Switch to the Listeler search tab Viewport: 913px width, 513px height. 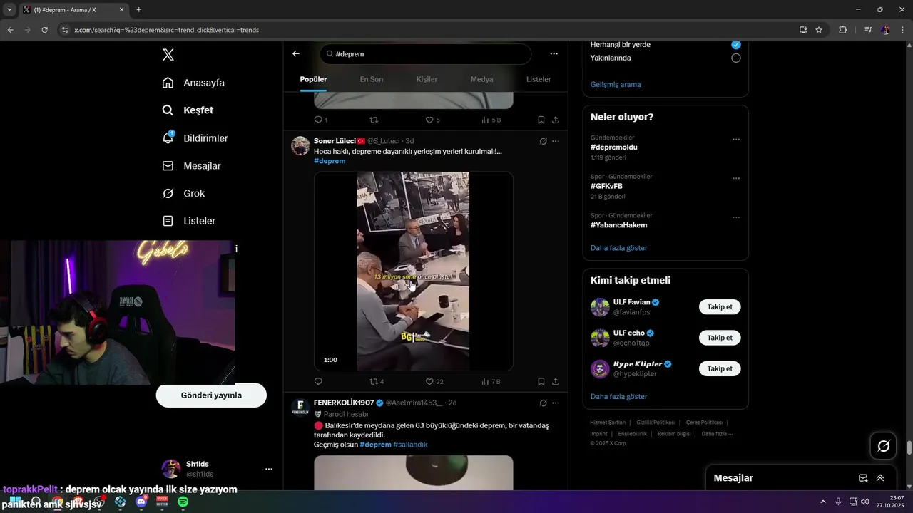click(x=539, y=79)
